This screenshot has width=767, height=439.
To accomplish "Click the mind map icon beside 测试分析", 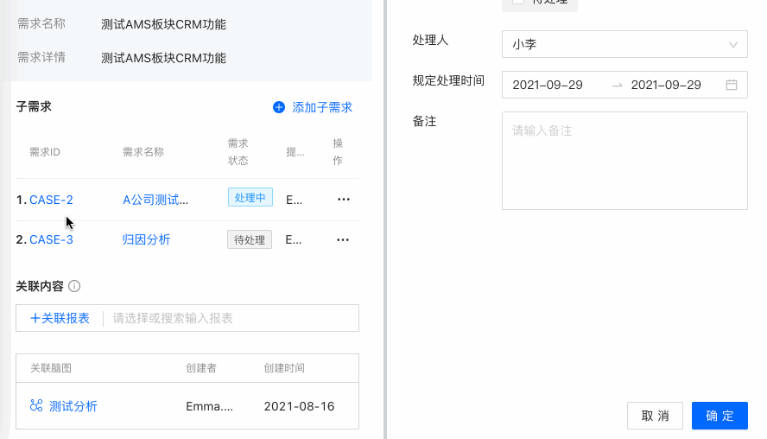I will (x=36, y=405).
